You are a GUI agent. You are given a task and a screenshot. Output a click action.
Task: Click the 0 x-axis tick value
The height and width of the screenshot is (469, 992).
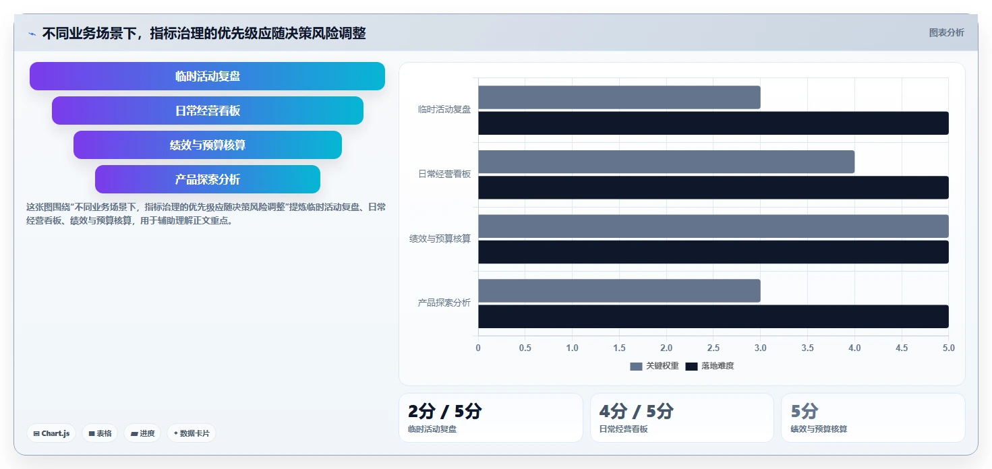click(x=478, y=348)
